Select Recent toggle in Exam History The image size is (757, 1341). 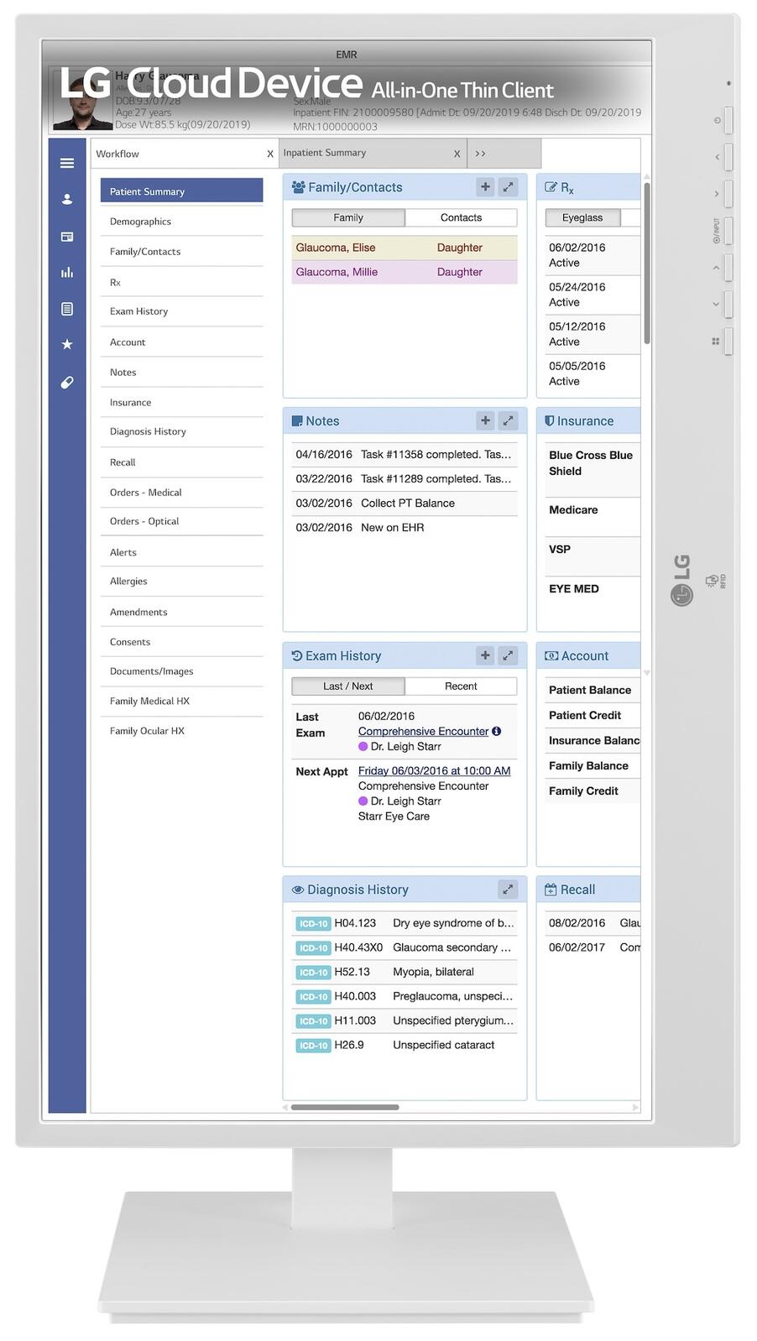[x=461, y=686]
